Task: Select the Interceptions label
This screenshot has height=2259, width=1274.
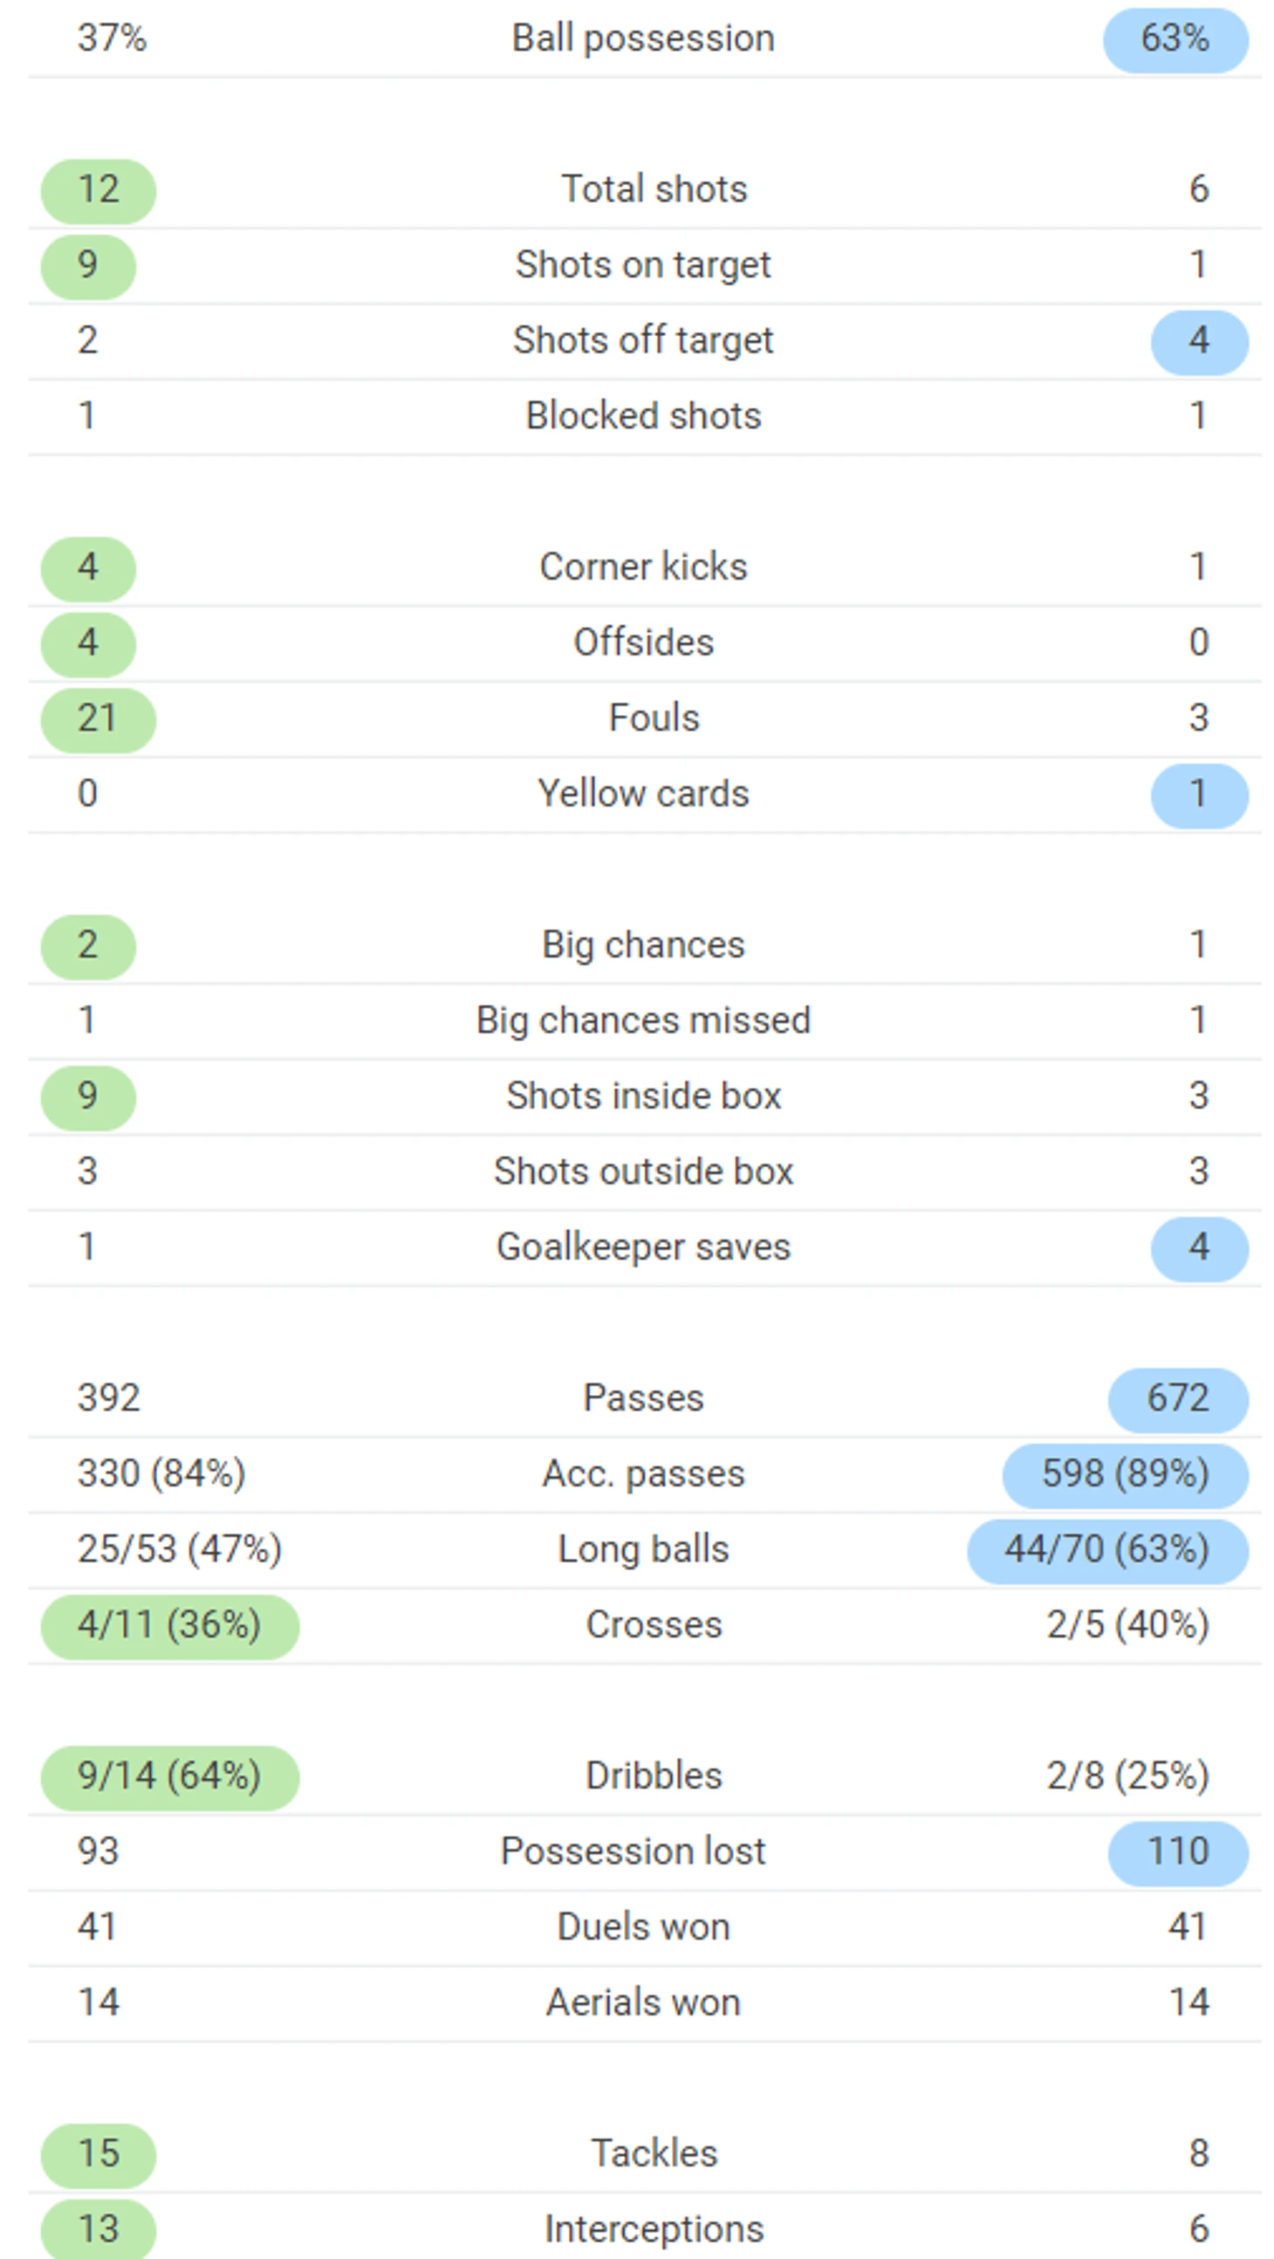Action: (654, 2229)
